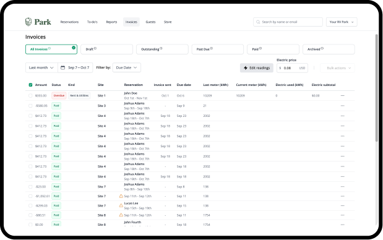Open the Reports nav item
This screenshot has height=240, width=383.
pyautogui.click(x=111, y=22)
